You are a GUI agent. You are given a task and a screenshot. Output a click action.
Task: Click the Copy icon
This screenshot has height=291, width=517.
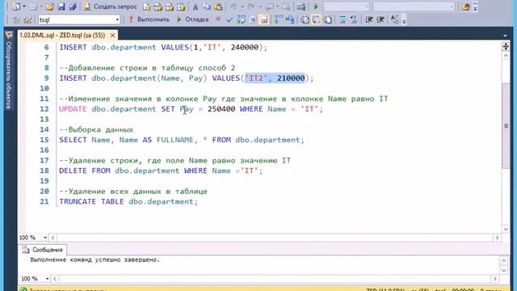pos(207,6)
